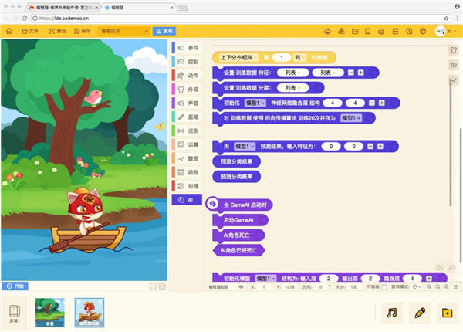Click the home icon in top toolbar
This screenshot has height=332, width=463.
point(9,31)
